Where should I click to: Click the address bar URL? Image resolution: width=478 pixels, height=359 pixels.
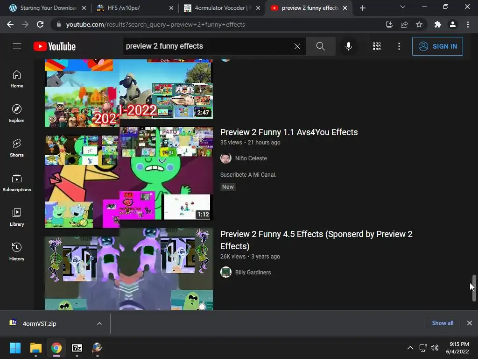point(155,24)
